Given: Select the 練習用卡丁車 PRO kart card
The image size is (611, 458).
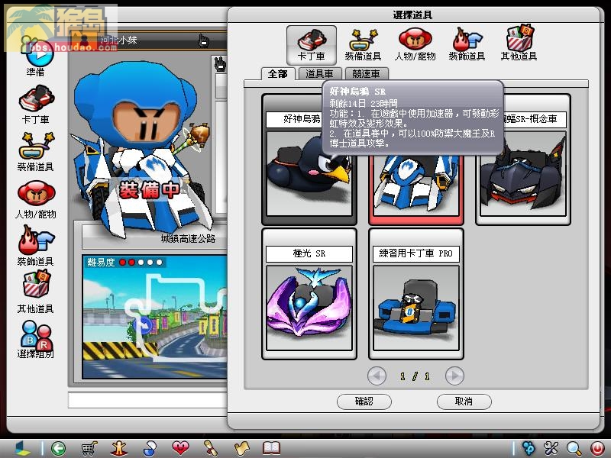Looking at the screenshot, I should [415, 294].
